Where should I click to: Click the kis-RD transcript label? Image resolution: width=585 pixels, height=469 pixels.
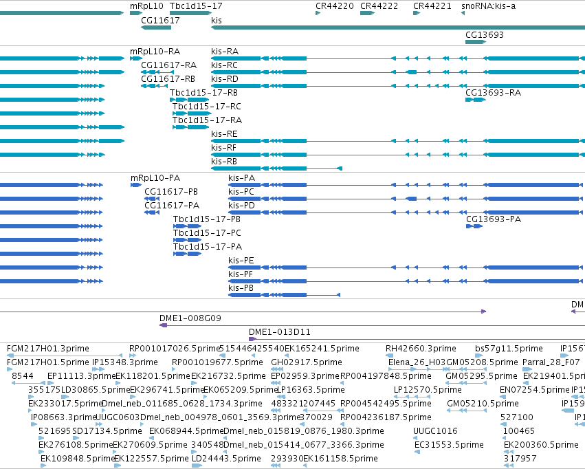pos(225,78)
